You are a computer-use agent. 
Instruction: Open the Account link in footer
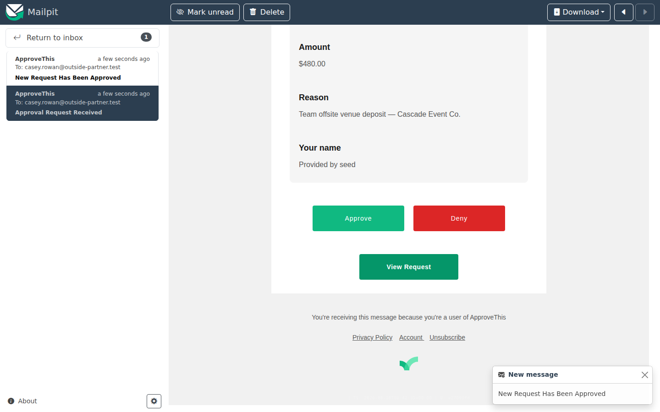[411, 337]
